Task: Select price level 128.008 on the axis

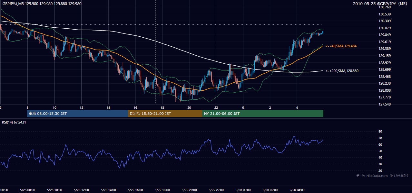Action: (x=384, y=90)
